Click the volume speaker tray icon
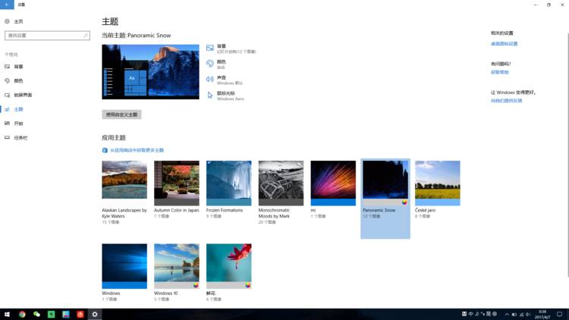The height and width of the screenshot is (320, 569). tap(528, 314)
